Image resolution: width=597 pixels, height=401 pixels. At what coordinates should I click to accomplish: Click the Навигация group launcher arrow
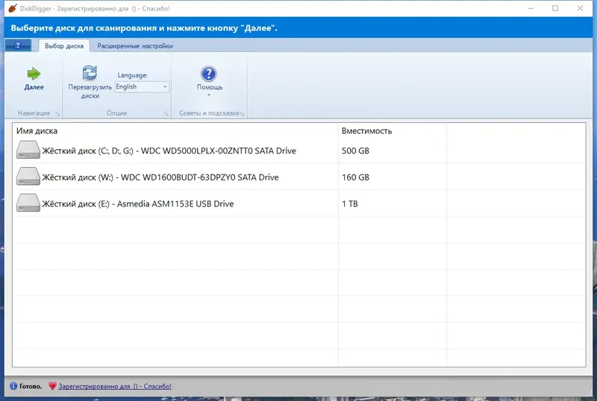click(58, 113)
